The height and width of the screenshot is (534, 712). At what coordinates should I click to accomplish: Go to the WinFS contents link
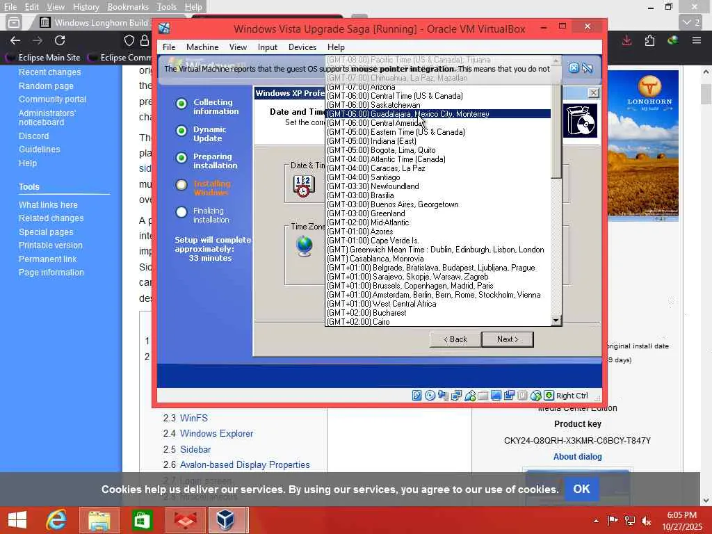(194, 418)
